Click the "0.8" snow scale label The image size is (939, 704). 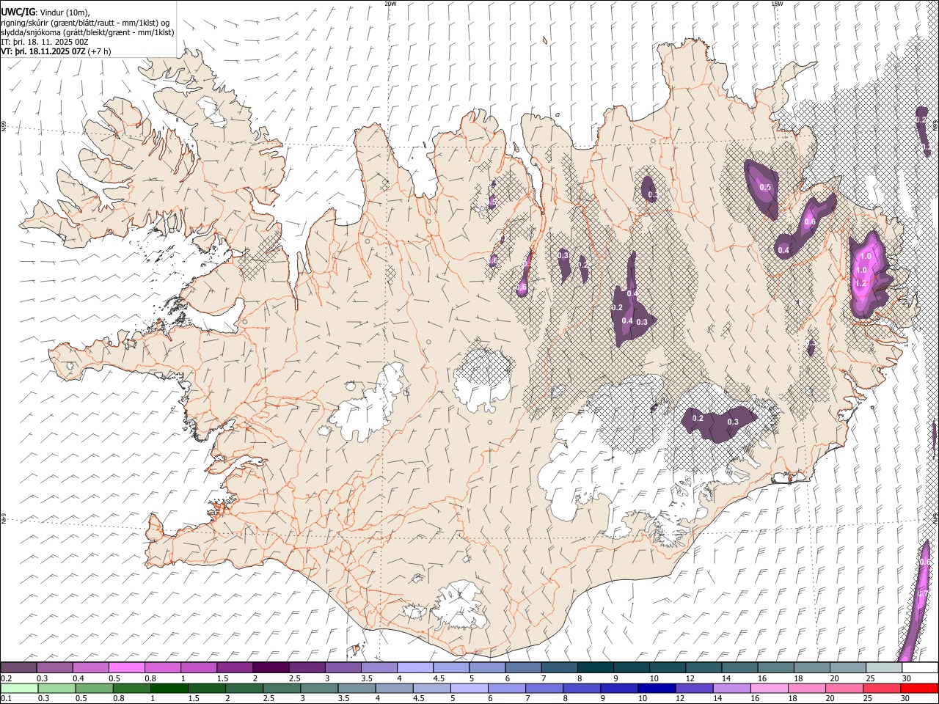(150, 678)
